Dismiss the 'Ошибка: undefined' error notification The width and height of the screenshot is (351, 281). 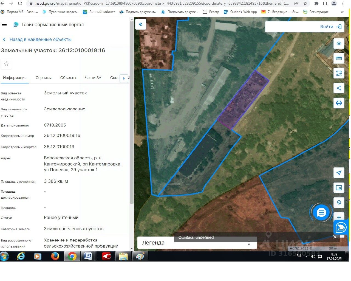pyautogui.click(x=335, y=237)
